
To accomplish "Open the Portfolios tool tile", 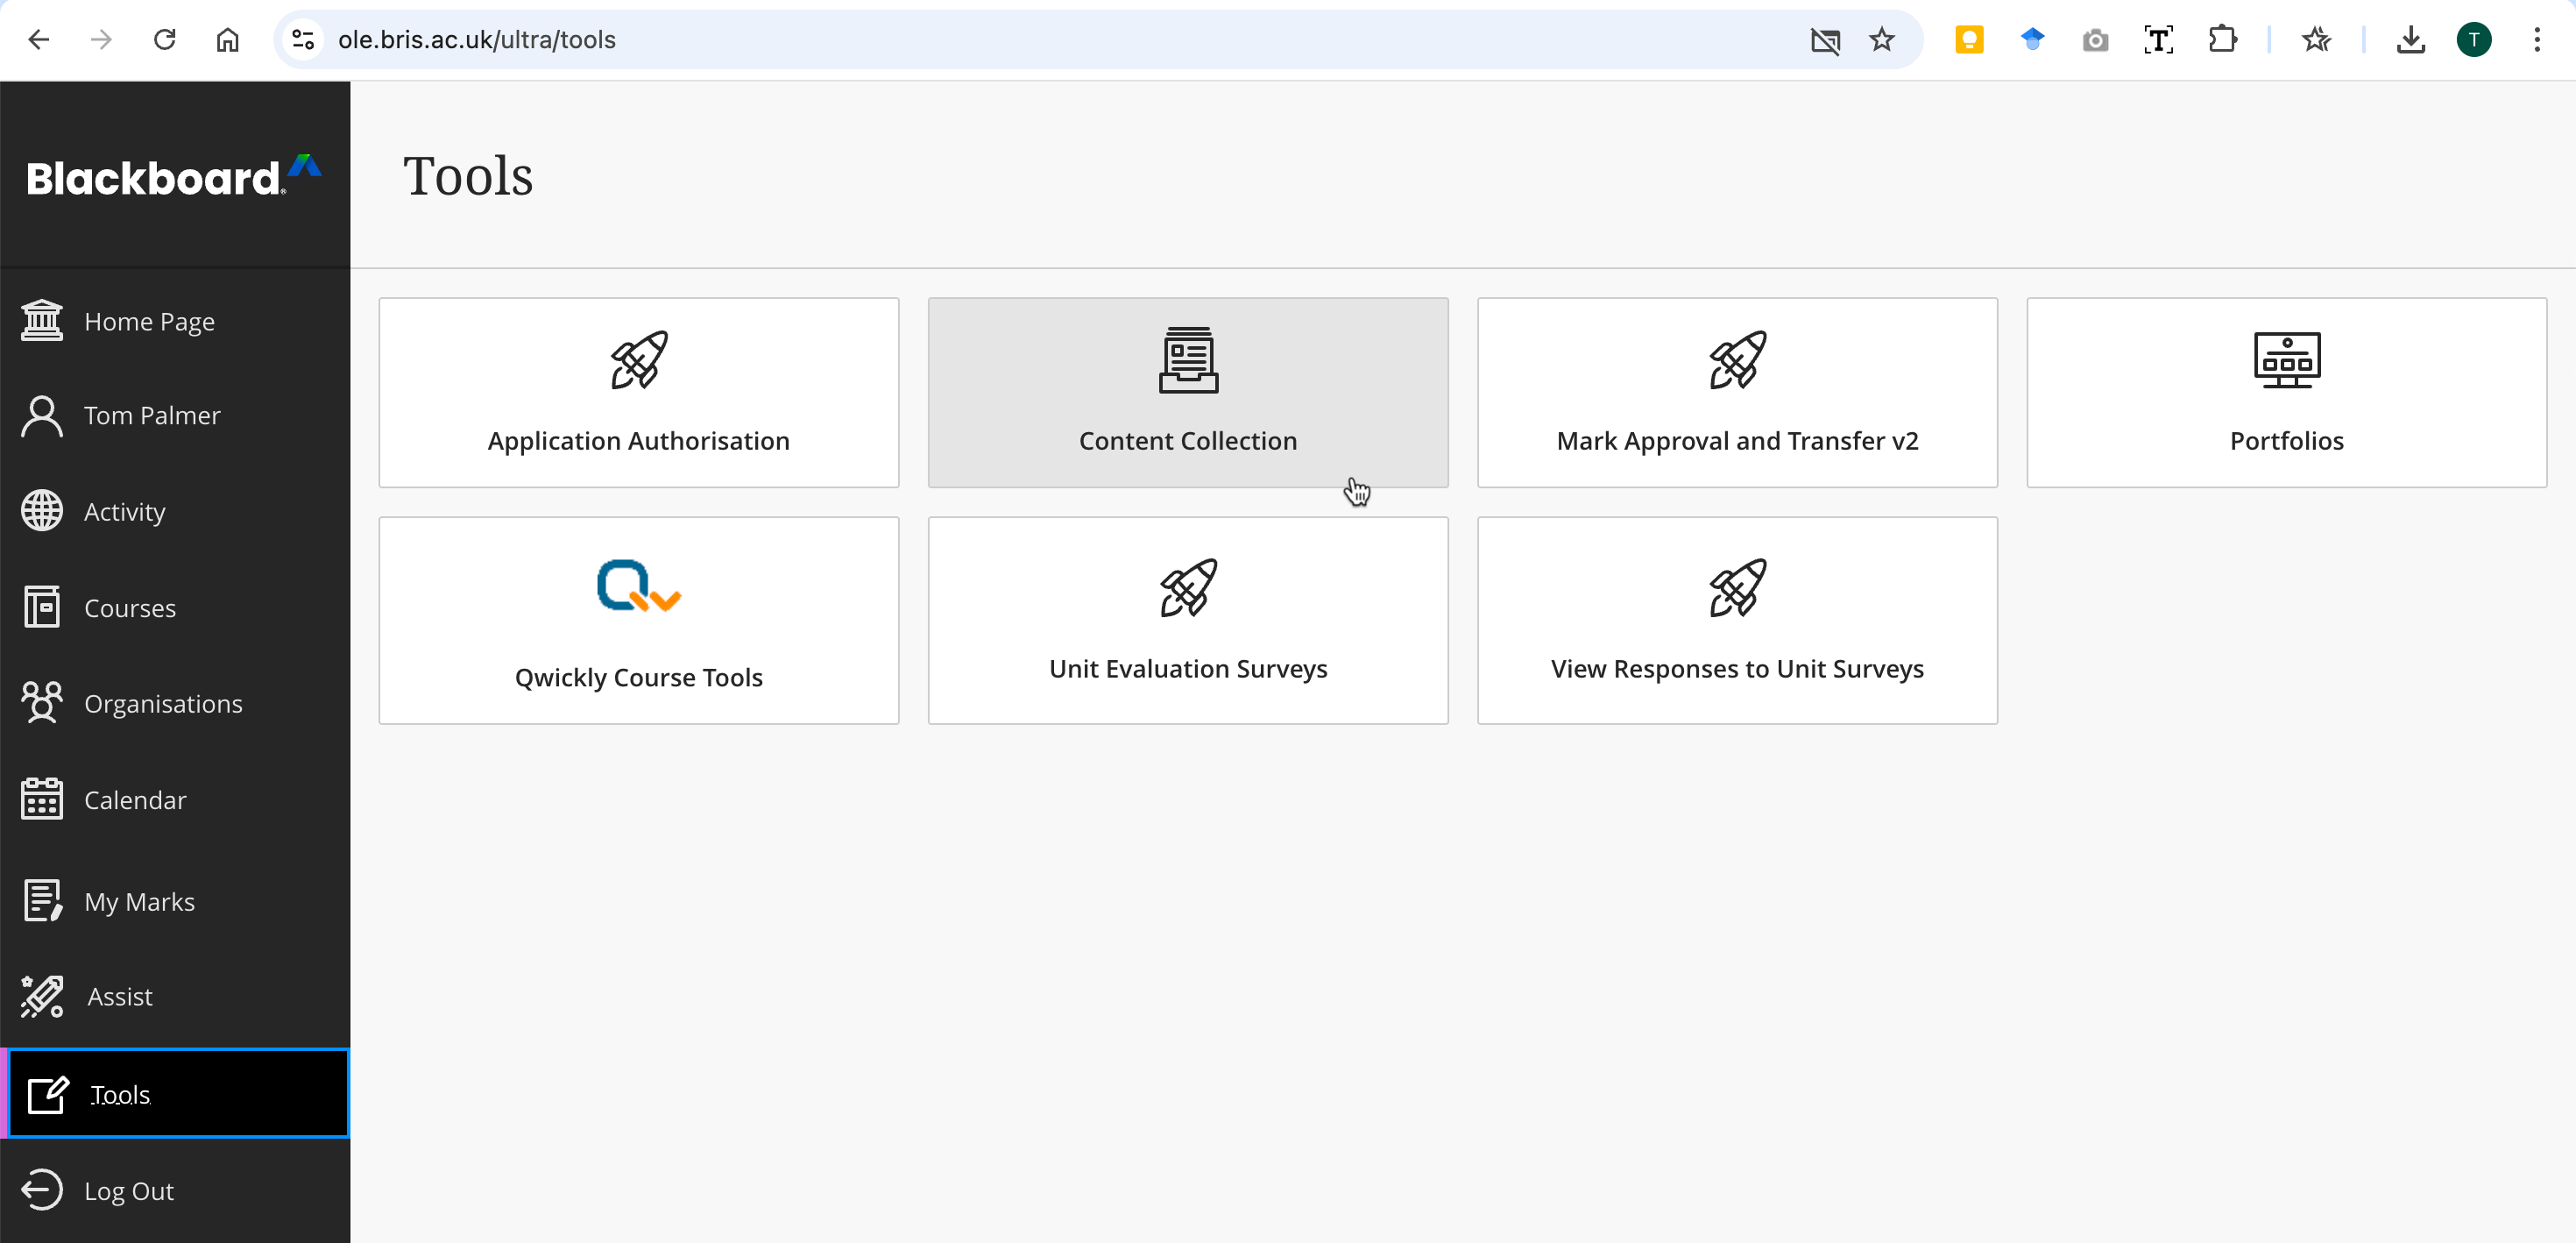I will click(2285, 393).
